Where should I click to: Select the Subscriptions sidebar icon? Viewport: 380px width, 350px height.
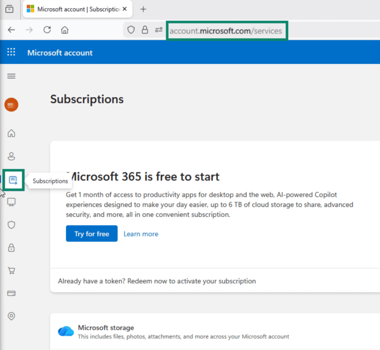13,180
